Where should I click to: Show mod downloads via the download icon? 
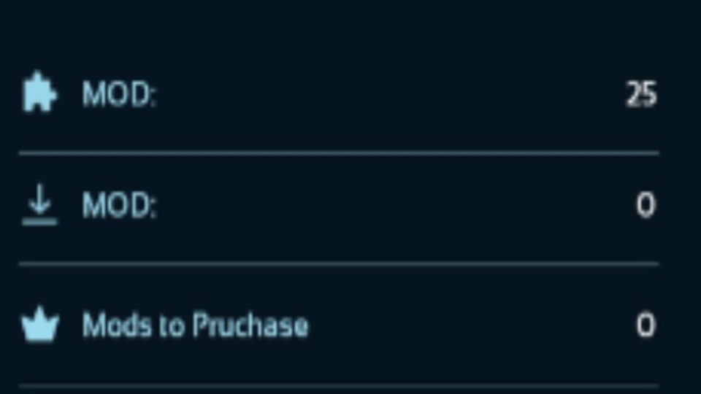point(39,207)
